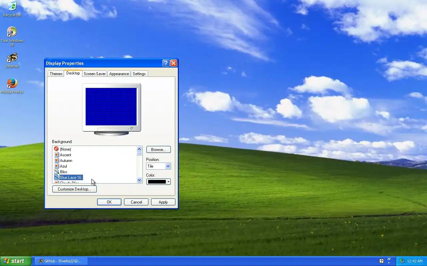Image resolution: width=427 pixels, height=266 pixels.
Task: Open the Color picker dropdown arrow
Action: click(x=168, y=182)
